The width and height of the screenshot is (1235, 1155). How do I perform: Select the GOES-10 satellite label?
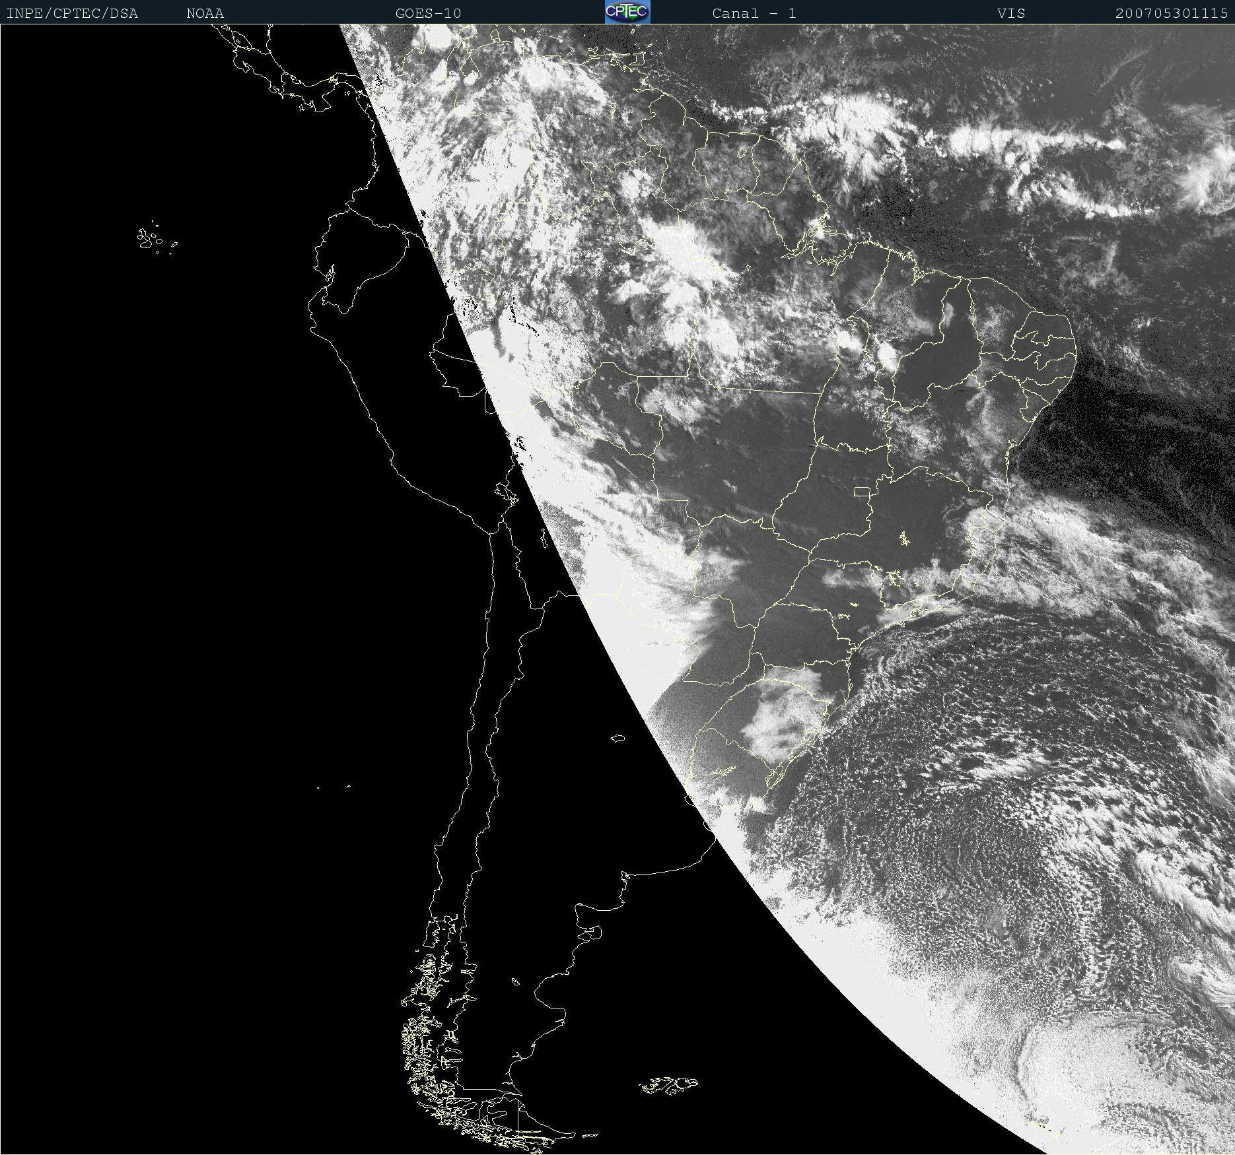point(429,13)
